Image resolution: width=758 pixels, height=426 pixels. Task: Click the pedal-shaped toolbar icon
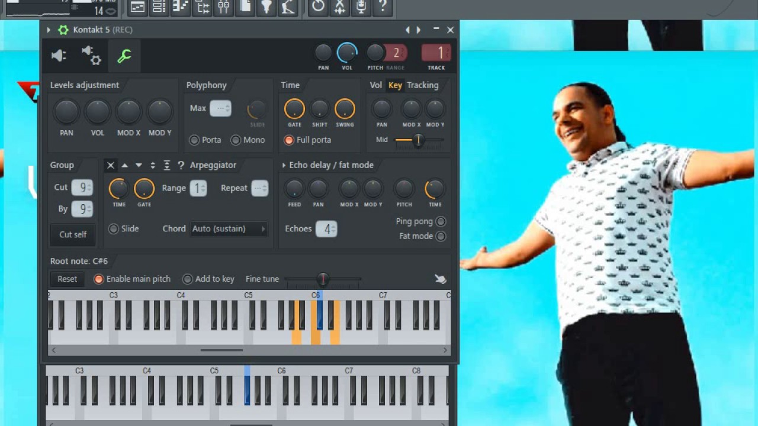288,7
